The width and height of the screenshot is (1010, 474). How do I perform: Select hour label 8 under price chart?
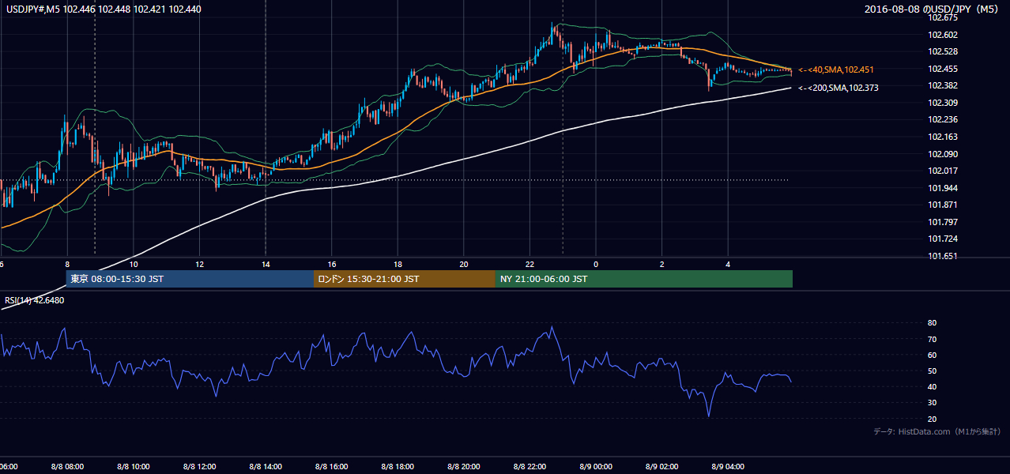pos(67,264)
